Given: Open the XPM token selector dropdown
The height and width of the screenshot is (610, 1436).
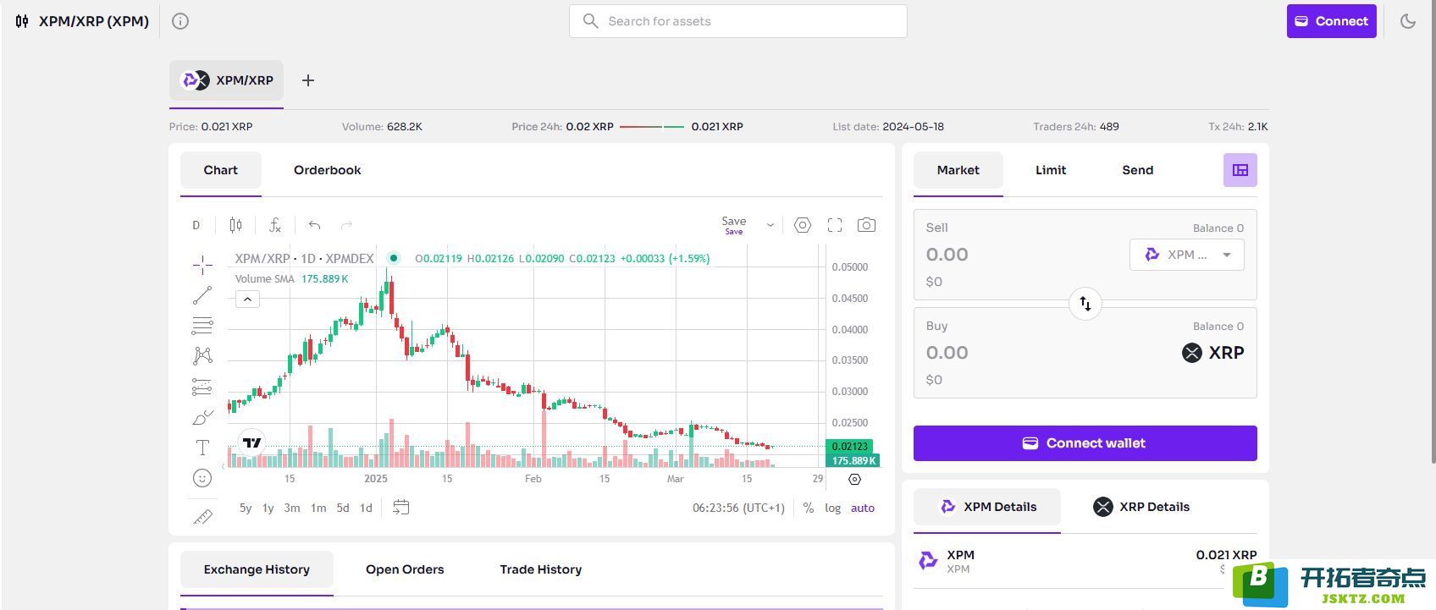Looking at the screenshot, I should pyautogui.click(x=1187, y=255).
